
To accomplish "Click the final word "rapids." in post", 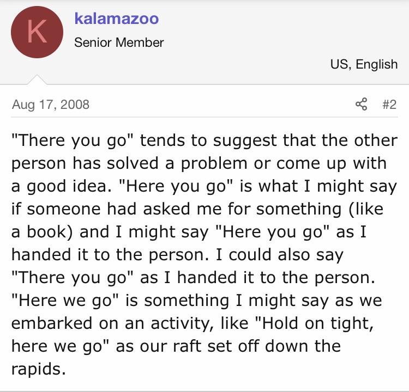I will pos(39,369).
